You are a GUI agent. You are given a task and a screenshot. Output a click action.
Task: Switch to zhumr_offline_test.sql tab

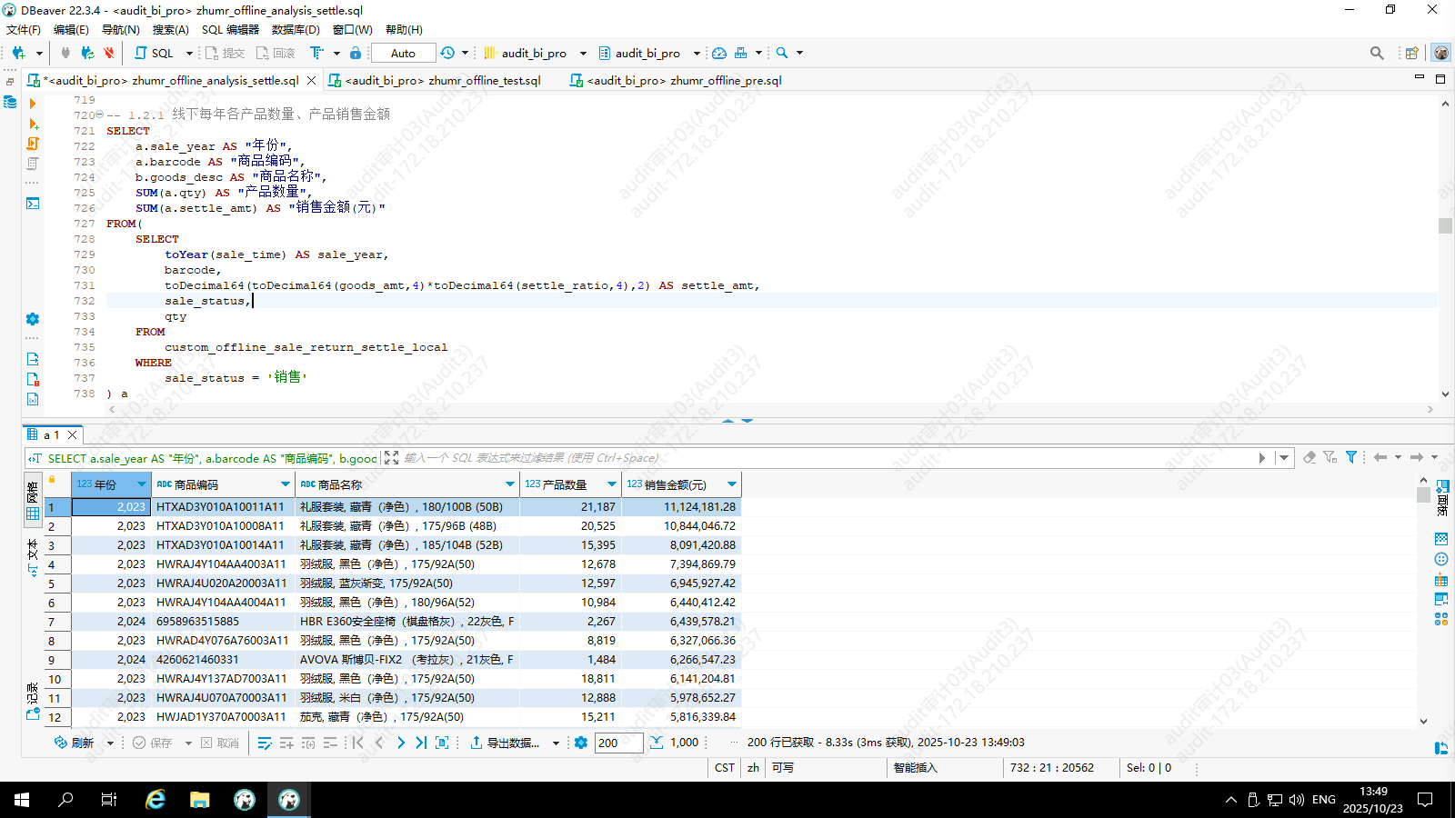pyautogui.click(x=443, y=80)
